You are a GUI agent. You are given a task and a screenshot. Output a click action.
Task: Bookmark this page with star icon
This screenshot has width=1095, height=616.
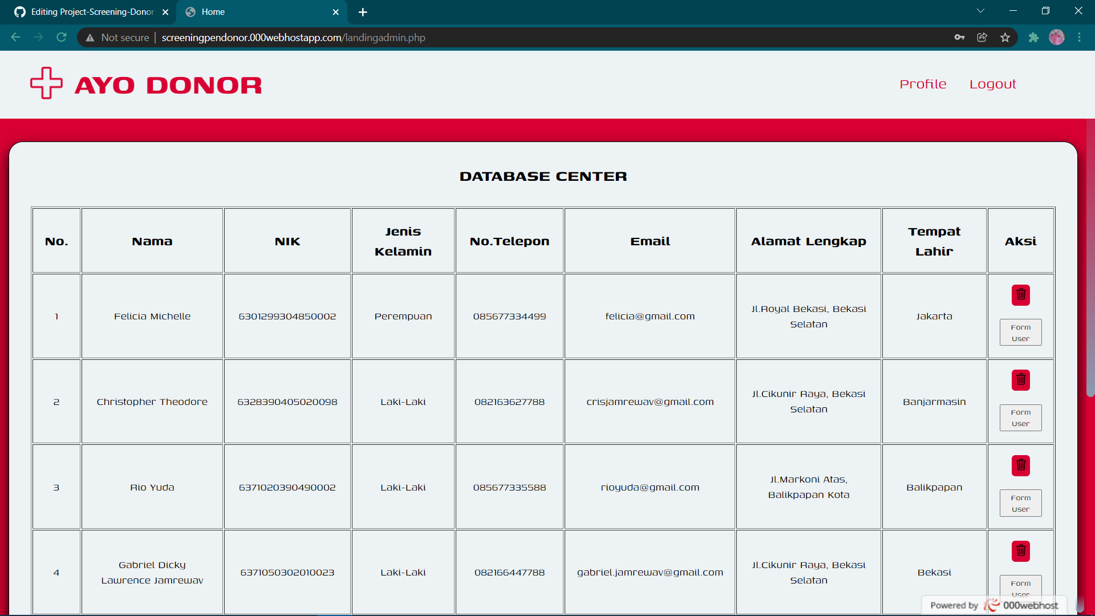1005,37
